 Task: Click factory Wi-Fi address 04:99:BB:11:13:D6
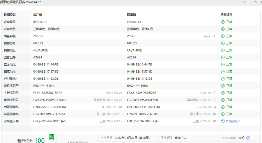pyautogui.click(x=46, y=78)
